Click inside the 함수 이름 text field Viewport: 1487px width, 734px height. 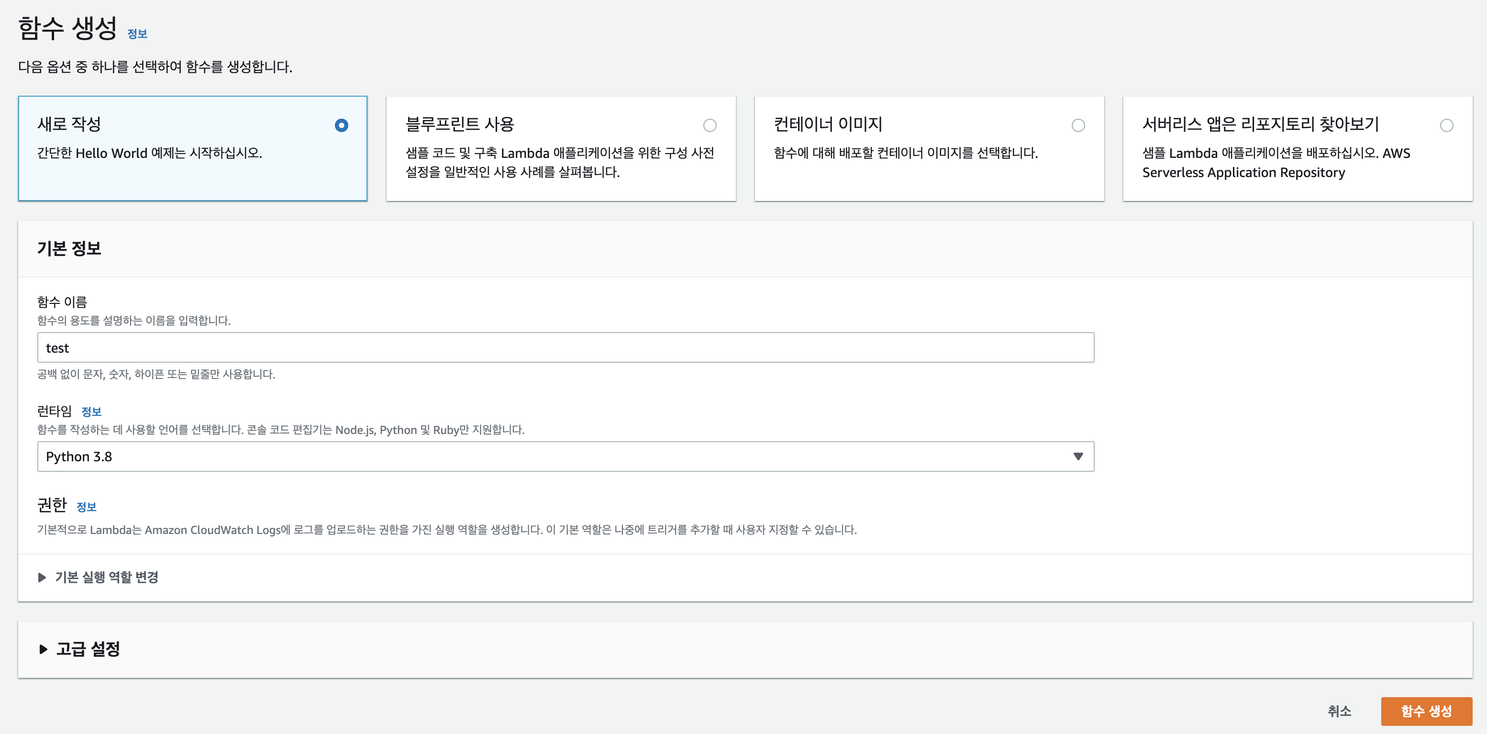[566, 348]
